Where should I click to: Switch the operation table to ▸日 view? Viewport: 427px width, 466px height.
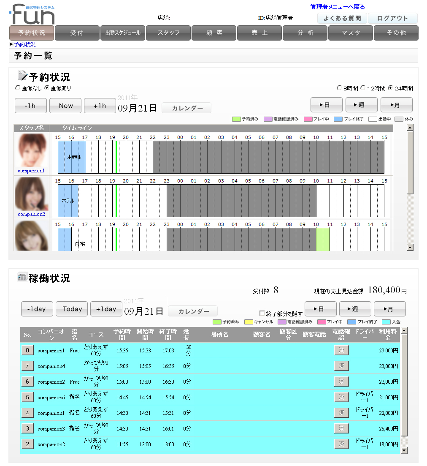click(x=320, y=309)
